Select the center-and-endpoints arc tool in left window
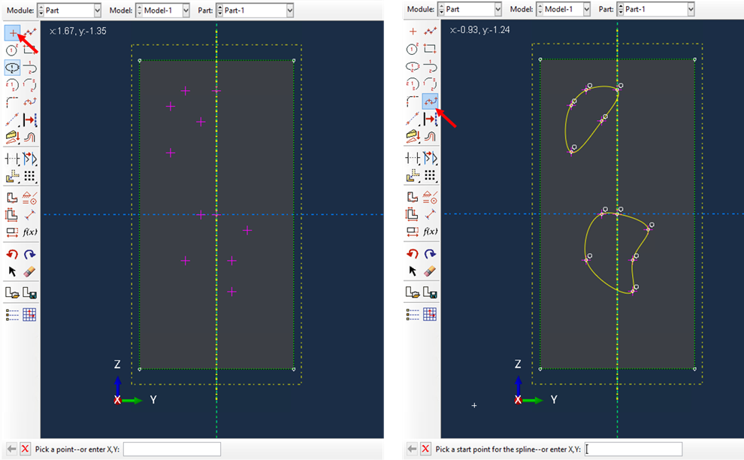The height and width of the screenshot is (460, 744). [x=12, y=85]
